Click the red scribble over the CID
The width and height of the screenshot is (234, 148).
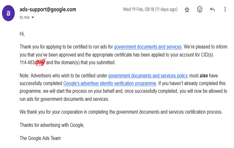point(40,62)
